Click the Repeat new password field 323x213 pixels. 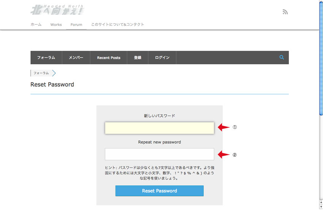(x=160, y=154)
